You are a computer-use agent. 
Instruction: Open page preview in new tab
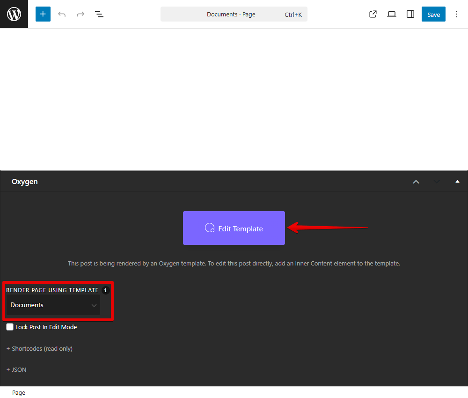373,14
